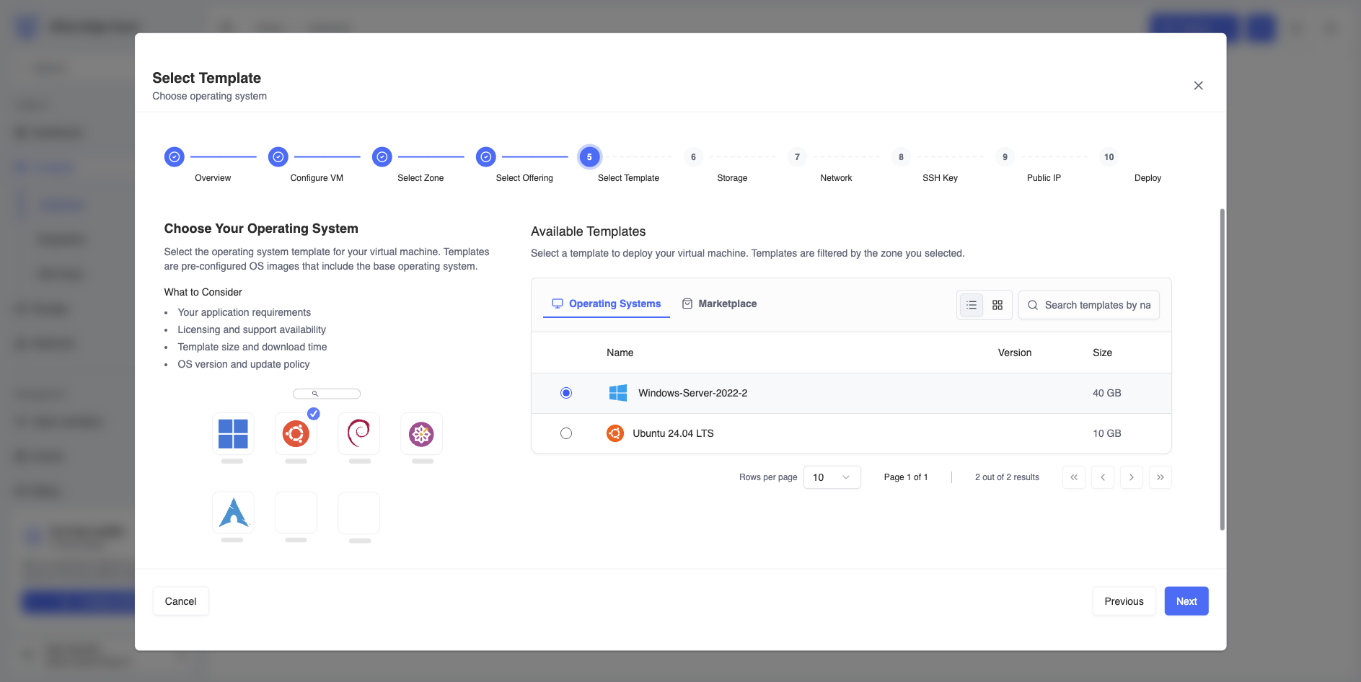This screenshot has height=682, width=1361.
Task: Switch to the grid view layout icon
Action: coord(997,305)
